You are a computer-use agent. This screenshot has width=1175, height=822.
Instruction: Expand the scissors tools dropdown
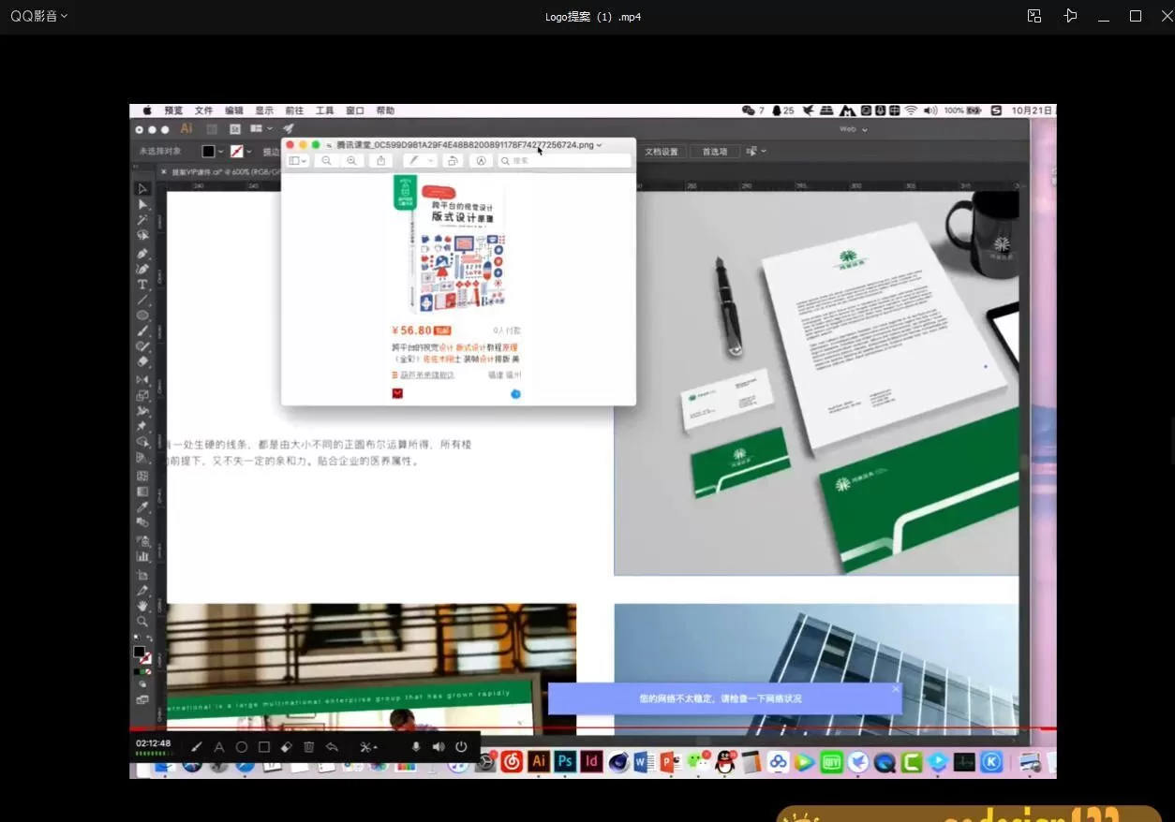369,747
